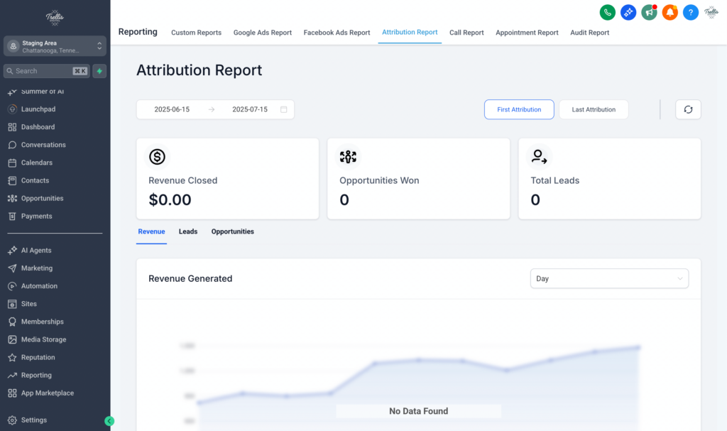Open the Staging Area location switcher
Image resolution: width=727 pixels, height=431 pixels.
click(55, 45)
